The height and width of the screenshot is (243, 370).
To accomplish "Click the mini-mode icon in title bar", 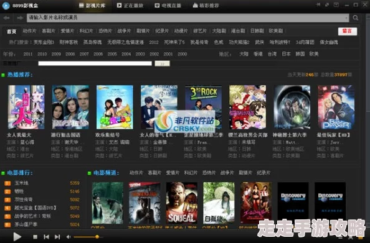I will [x=327, y=5].
